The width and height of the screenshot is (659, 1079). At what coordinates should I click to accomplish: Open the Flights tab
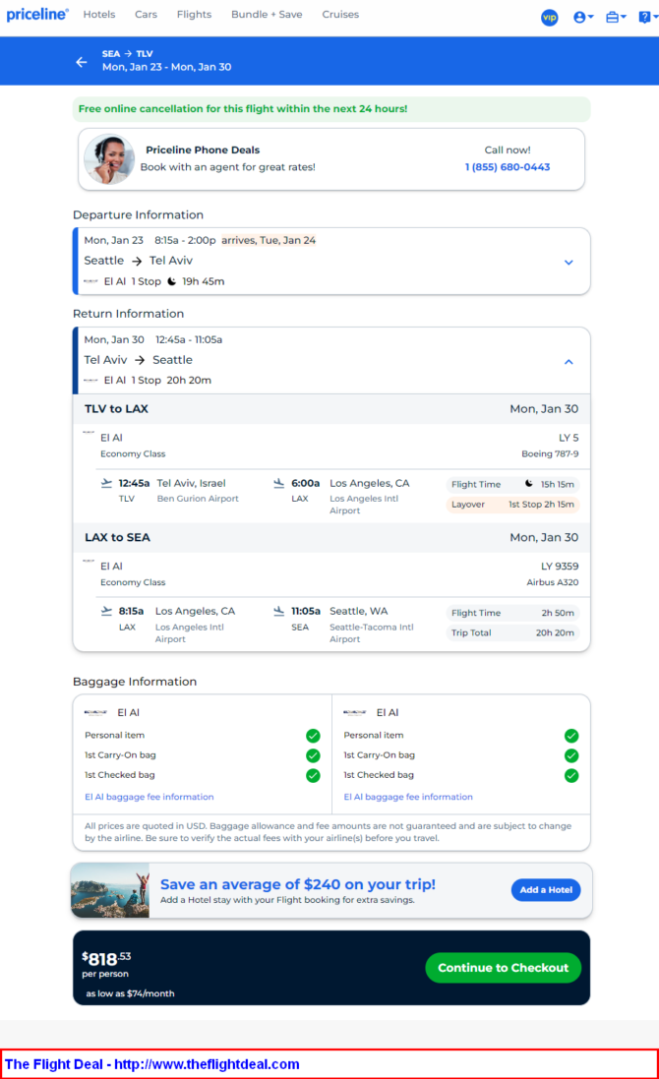pyautogui.click(x=194, y=15)
